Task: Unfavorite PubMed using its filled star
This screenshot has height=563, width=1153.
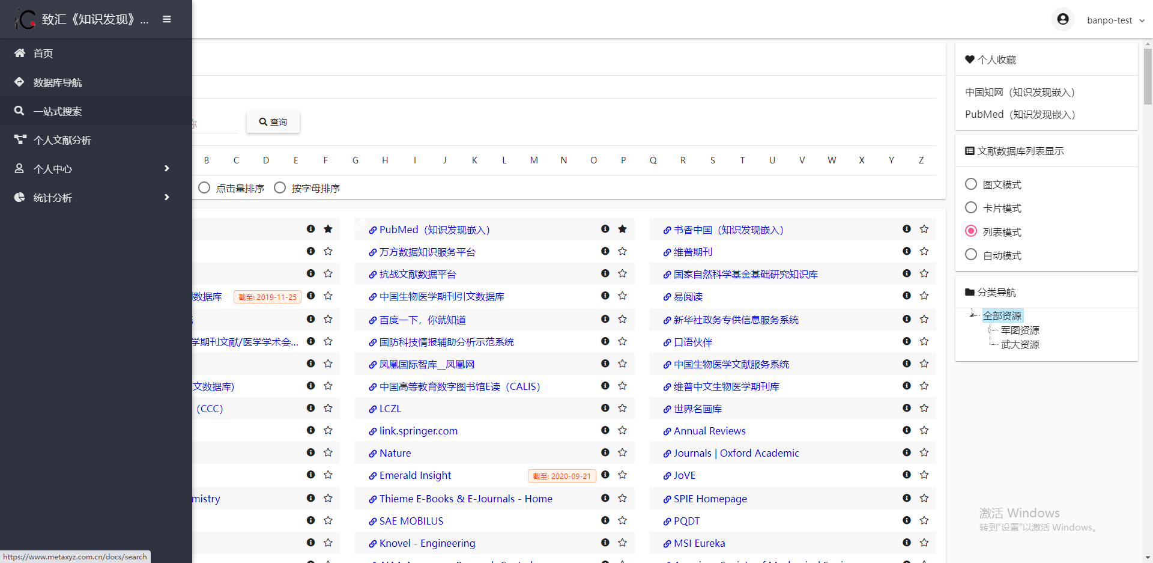Action: point(622,229)
